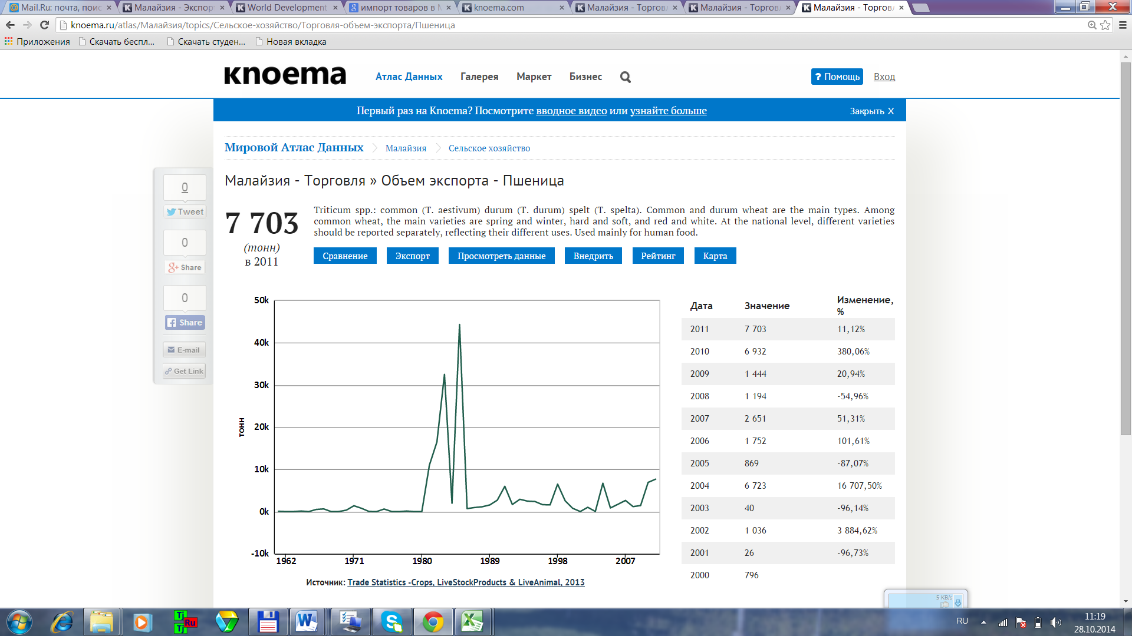1132x636 pixels.
Task: Open the Атлас Данных menu item
Action: (409, 77)
